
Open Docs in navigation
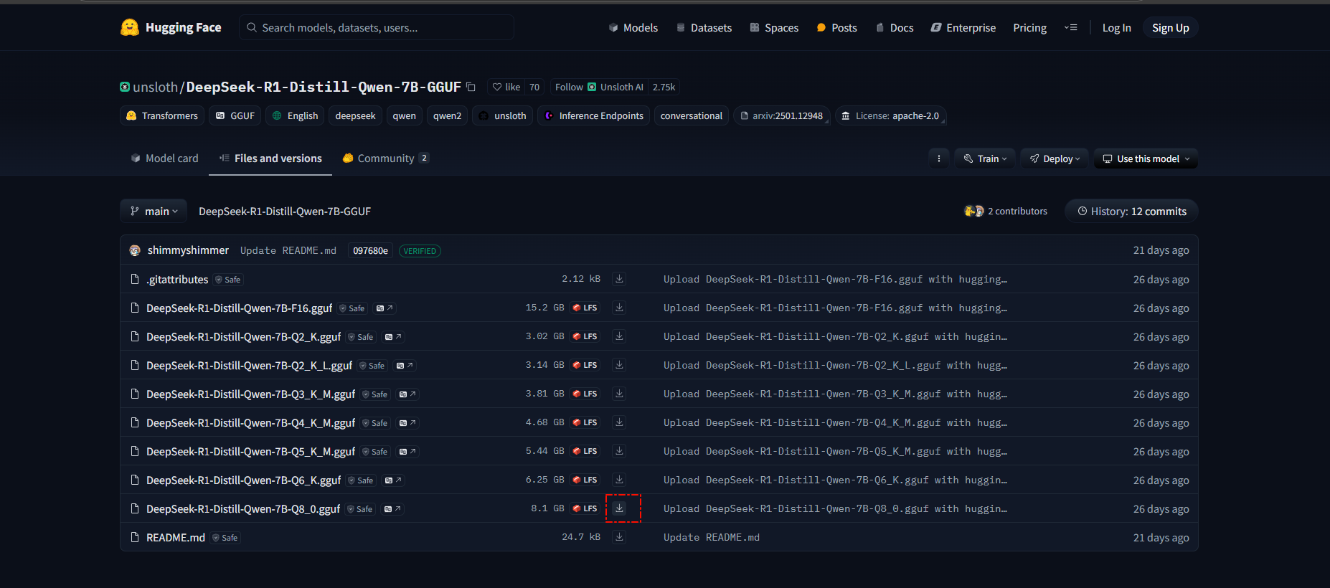[x=895, y=27]
